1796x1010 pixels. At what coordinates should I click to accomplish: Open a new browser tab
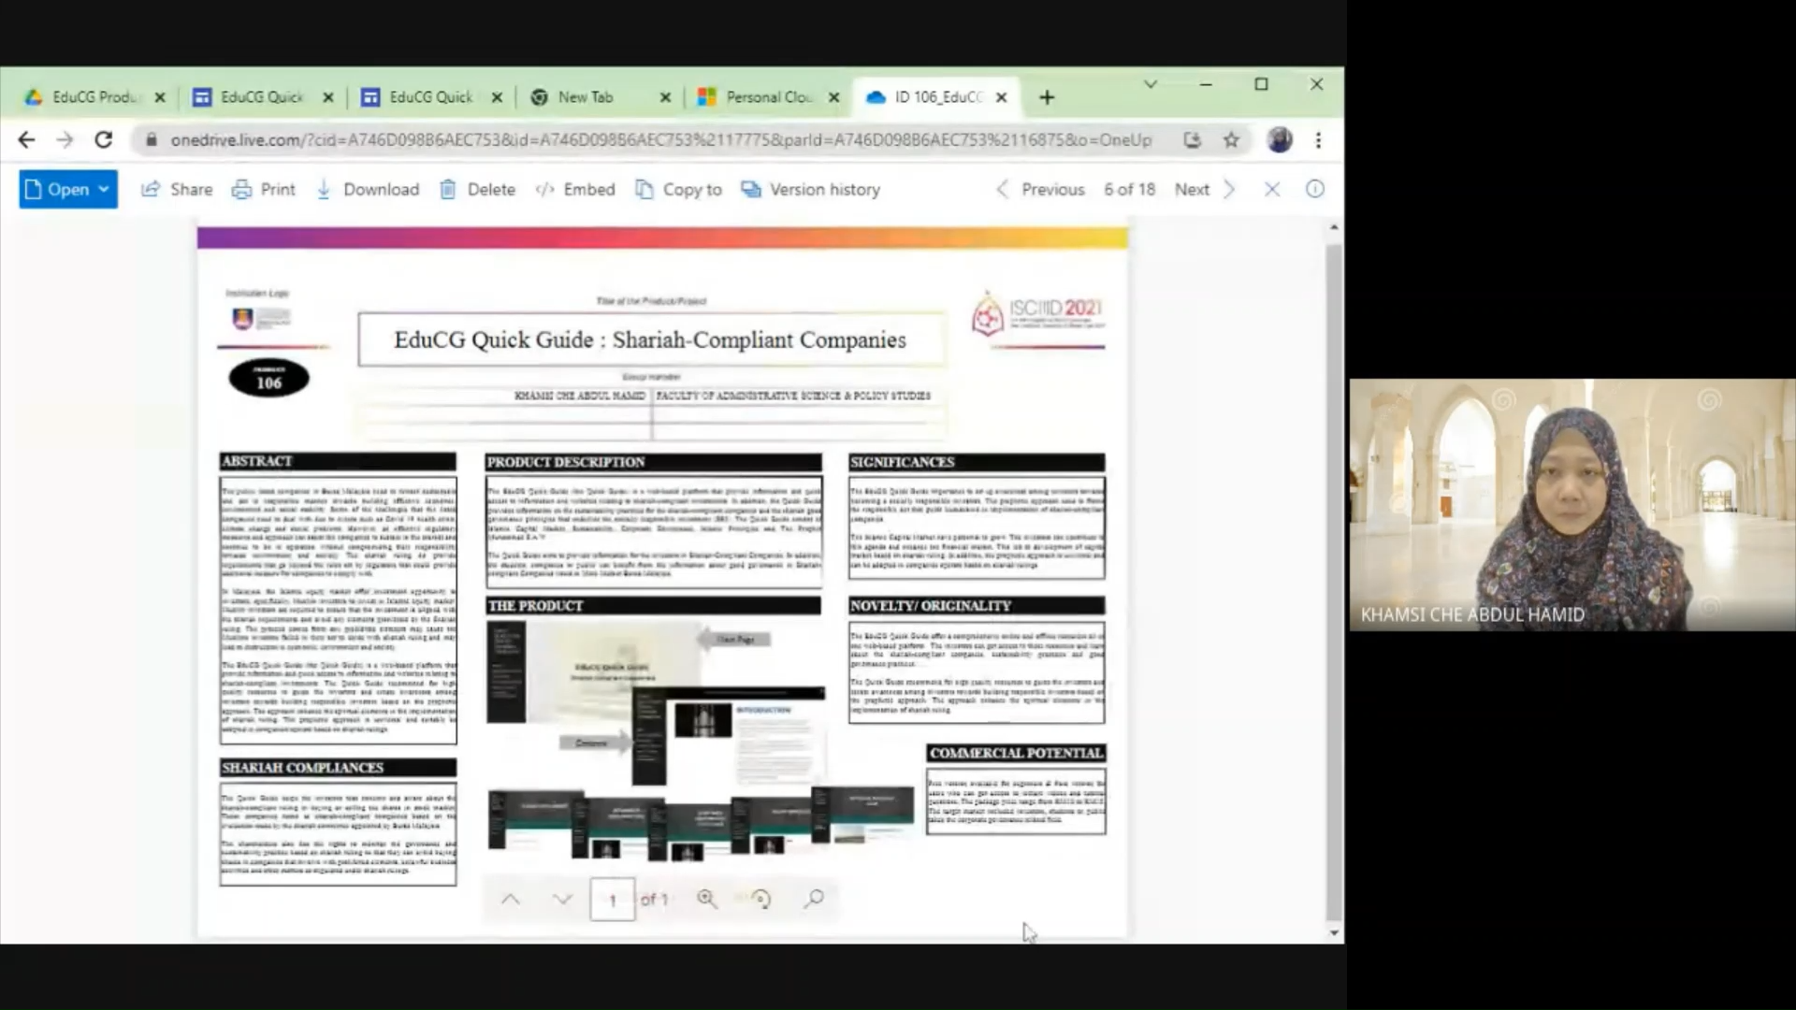1047,96
